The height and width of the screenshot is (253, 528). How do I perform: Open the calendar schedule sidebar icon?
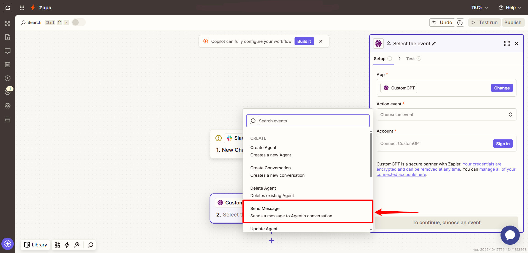[7, 64]
